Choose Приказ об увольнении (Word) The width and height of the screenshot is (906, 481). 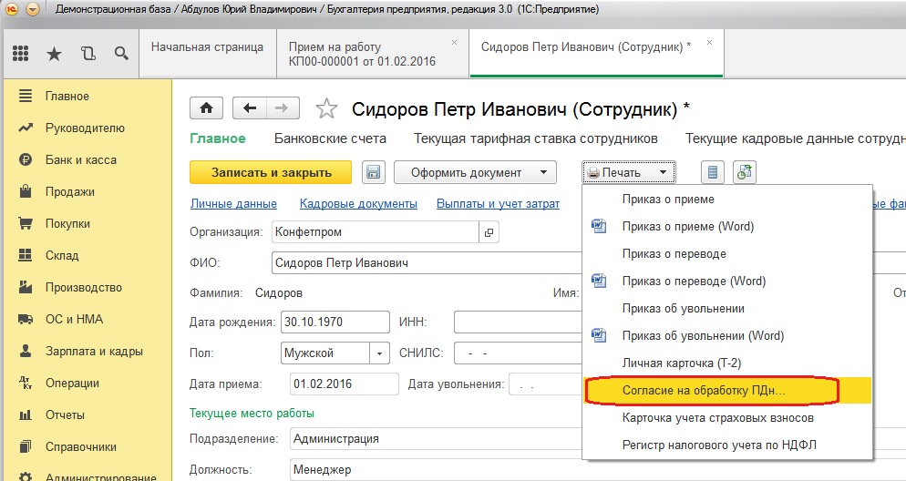726,335
